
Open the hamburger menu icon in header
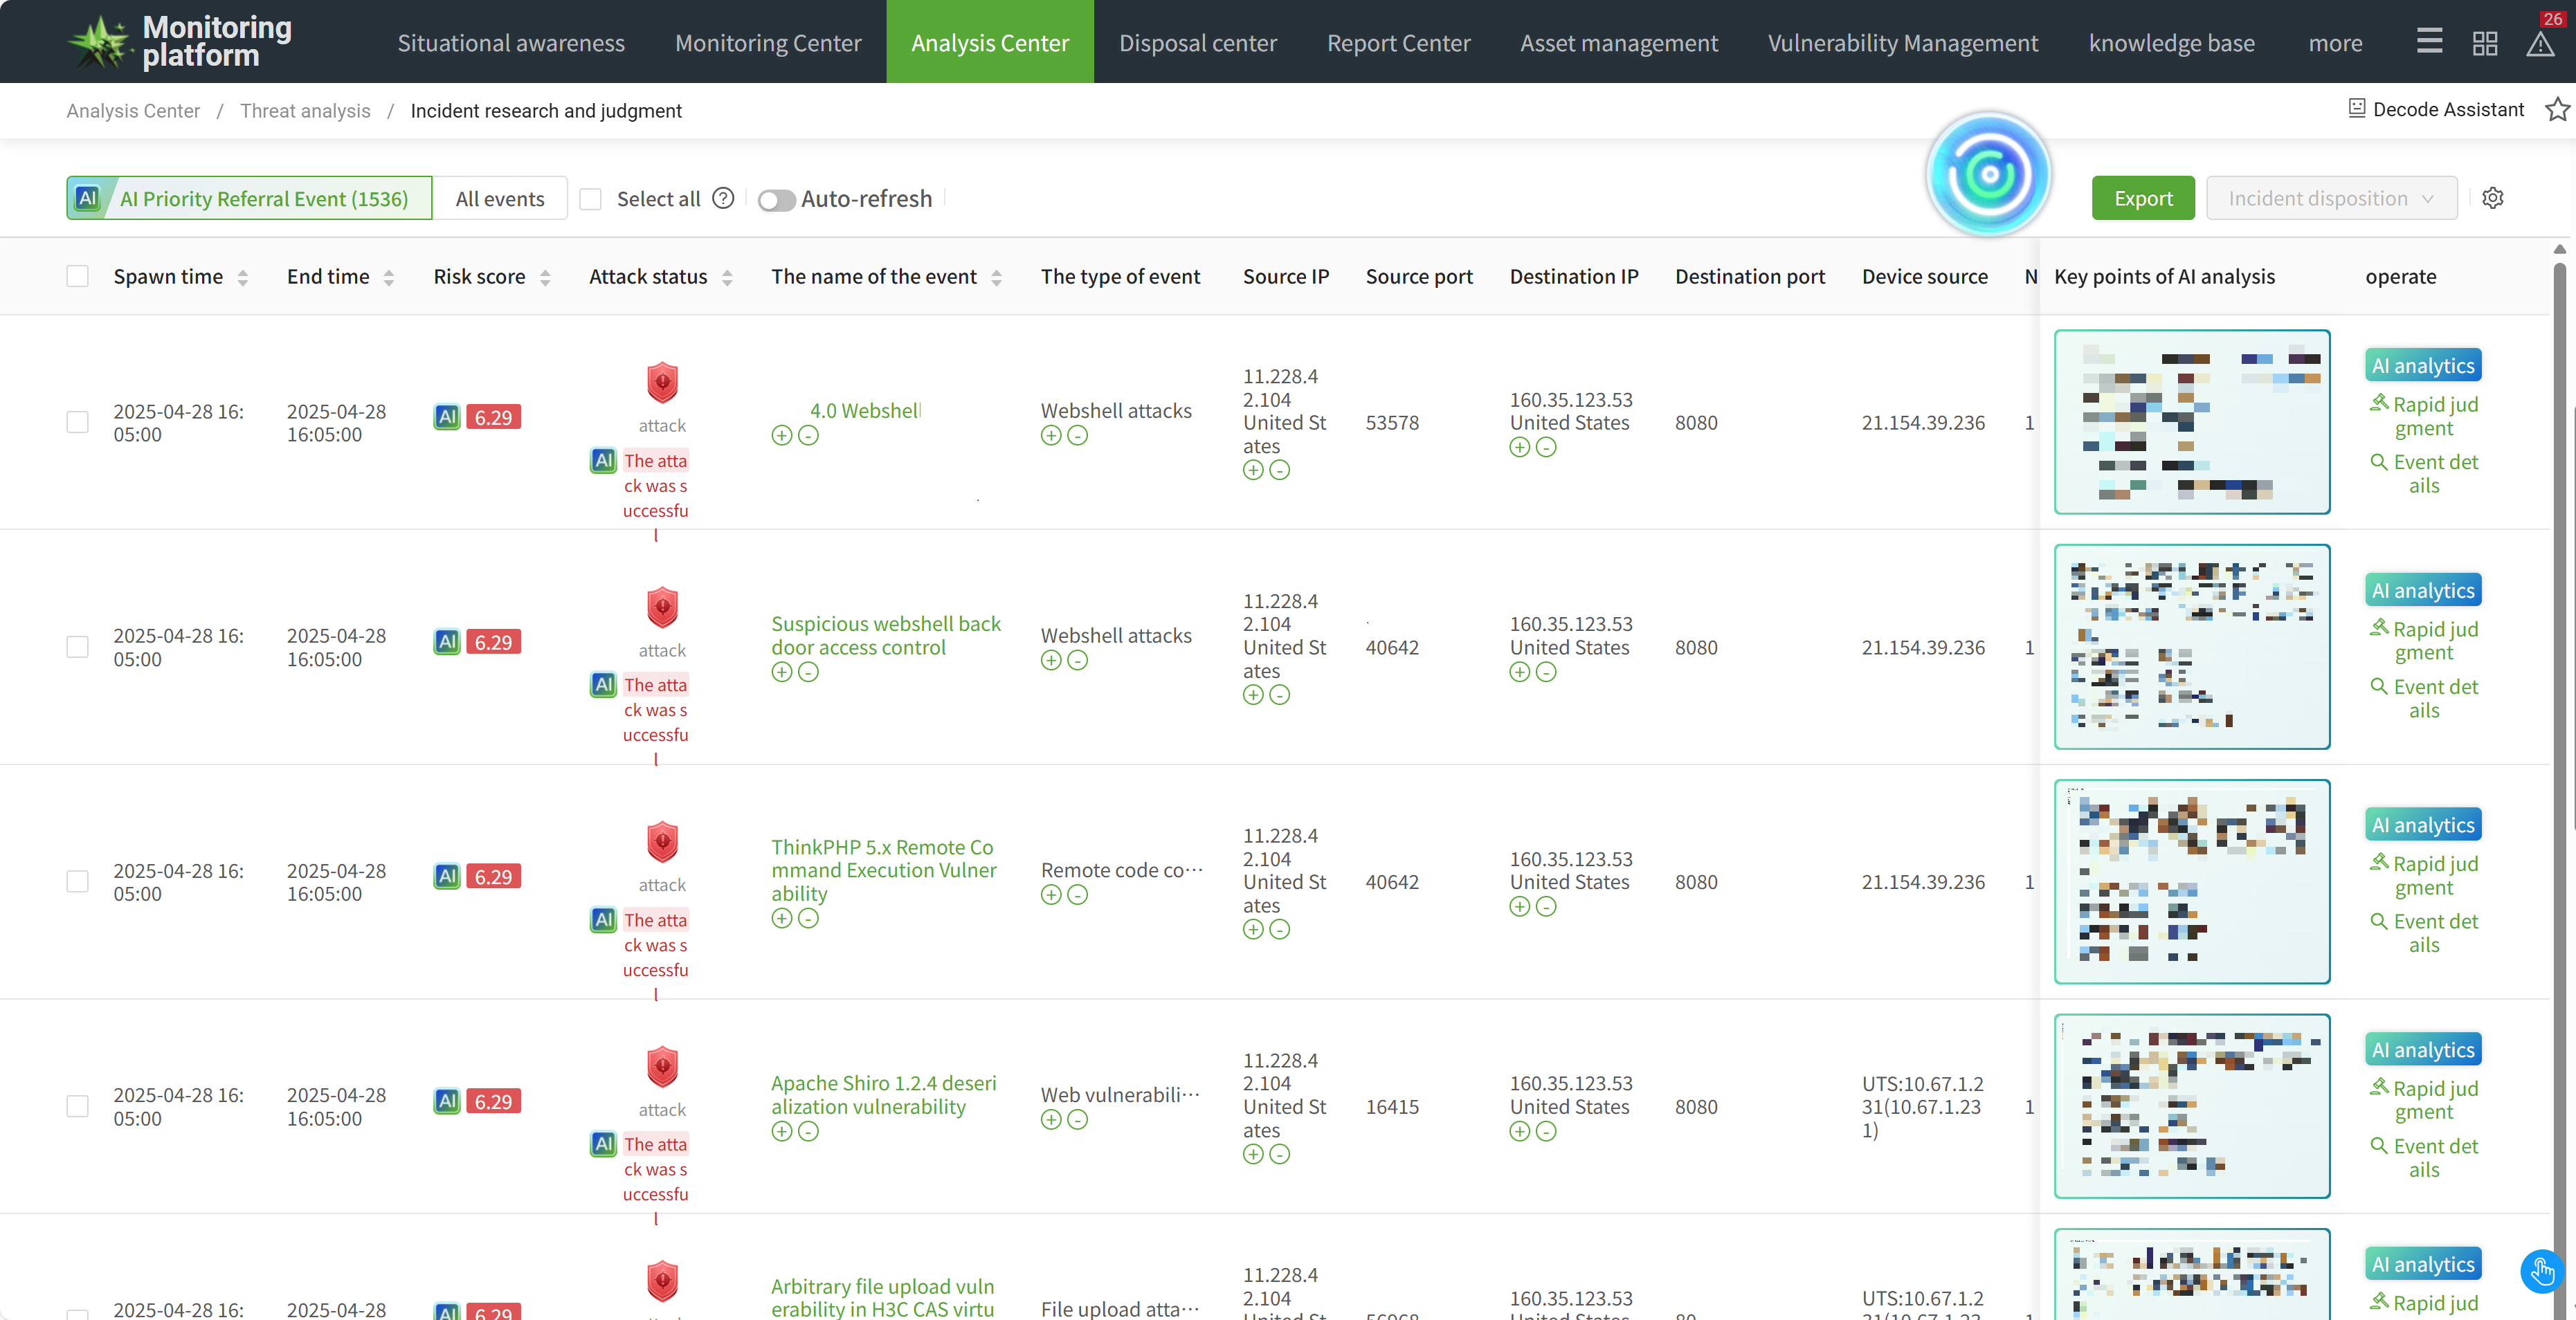click(x=2430, y=41)
